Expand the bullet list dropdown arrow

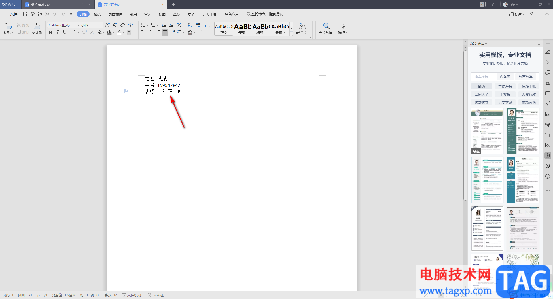147,25
